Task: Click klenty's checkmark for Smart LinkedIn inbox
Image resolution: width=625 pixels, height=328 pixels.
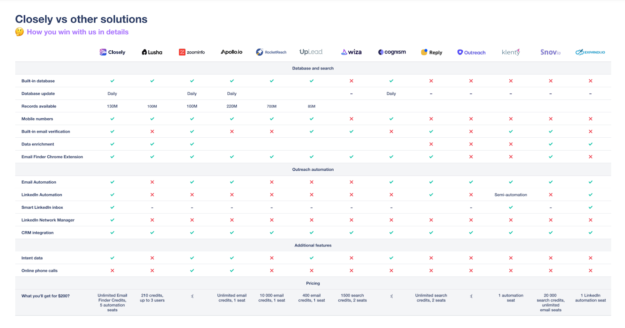Action: pos(511,207)
